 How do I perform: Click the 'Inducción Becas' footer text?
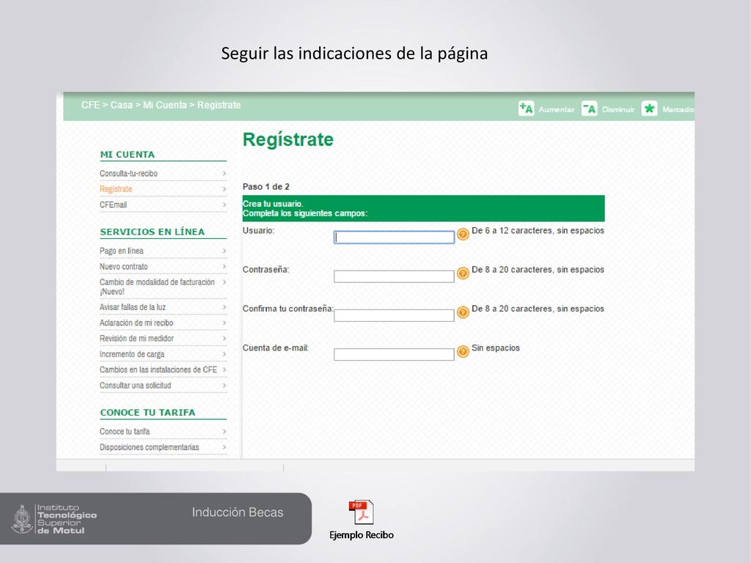pos(238,512)
